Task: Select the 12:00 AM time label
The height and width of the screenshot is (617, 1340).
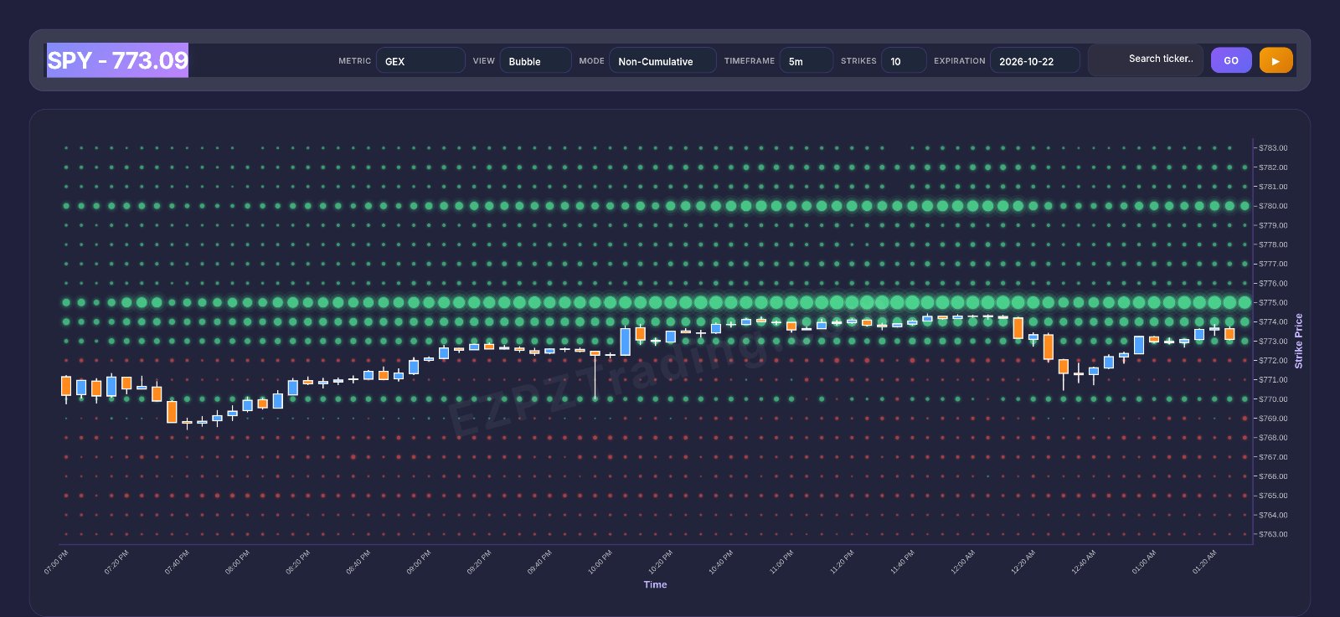Action: [x=963, y=562]
